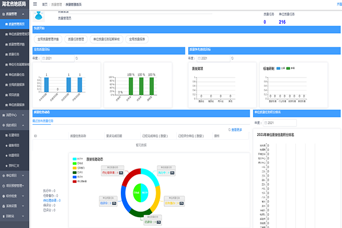Expand the 单位项目 sidebar group
Image resolution: width=342 pixels, height=228 pixels.
pos(14,175)
